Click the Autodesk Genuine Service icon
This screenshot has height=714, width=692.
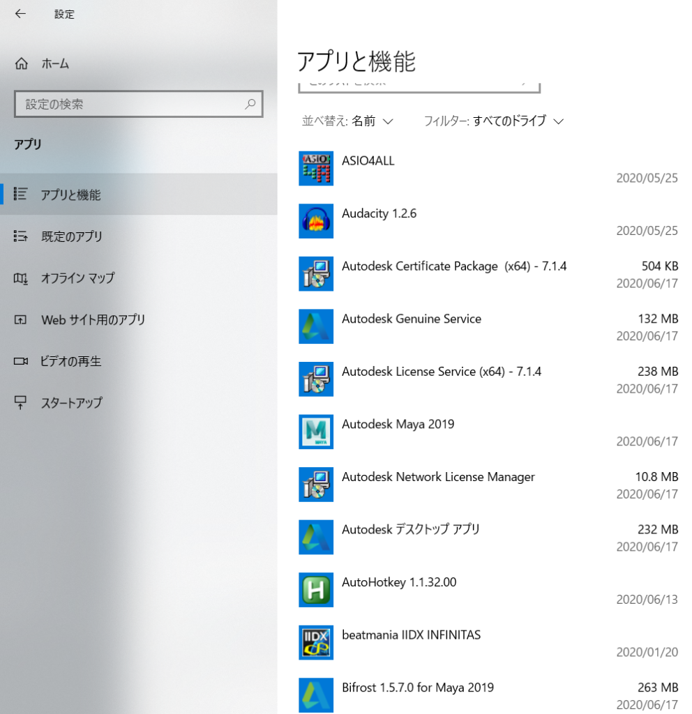click(316, 326)
